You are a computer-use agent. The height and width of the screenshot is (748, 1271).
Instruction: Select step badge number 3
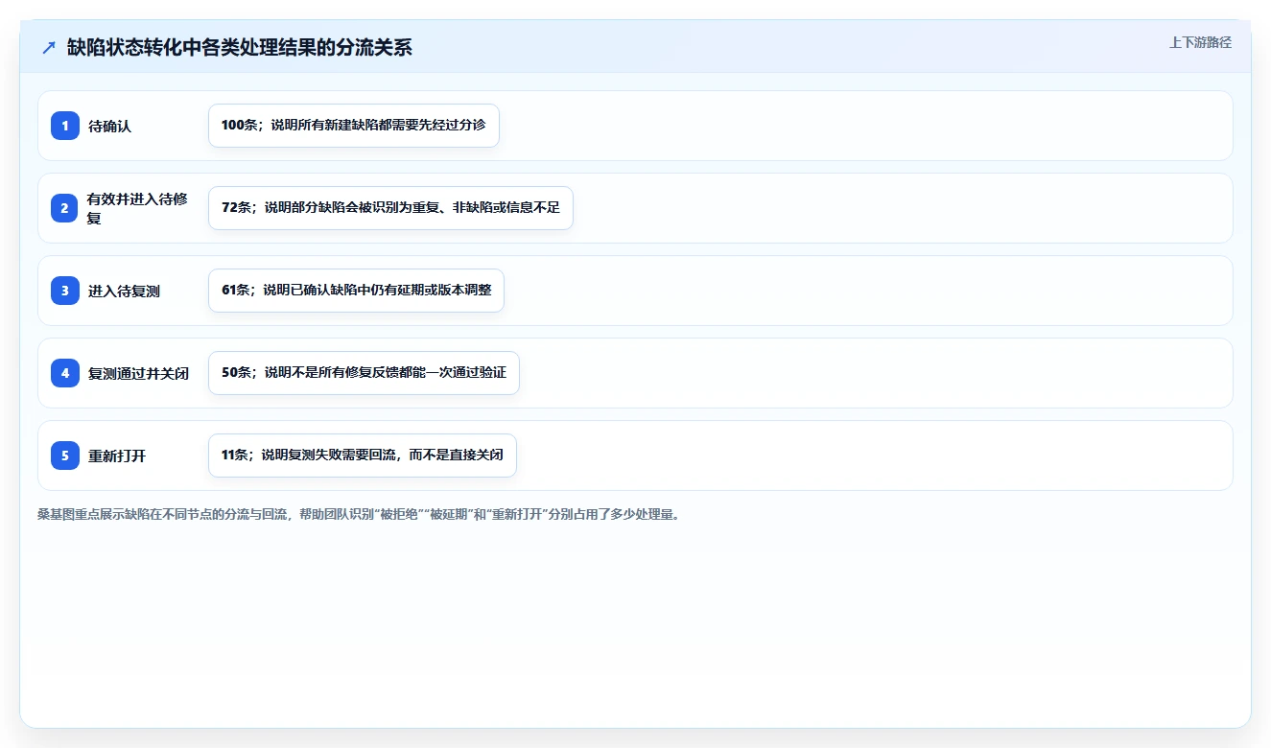tap(65, 291)
